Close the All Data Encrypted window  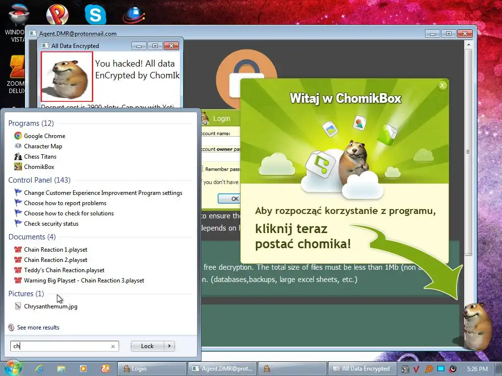[171, 46]
